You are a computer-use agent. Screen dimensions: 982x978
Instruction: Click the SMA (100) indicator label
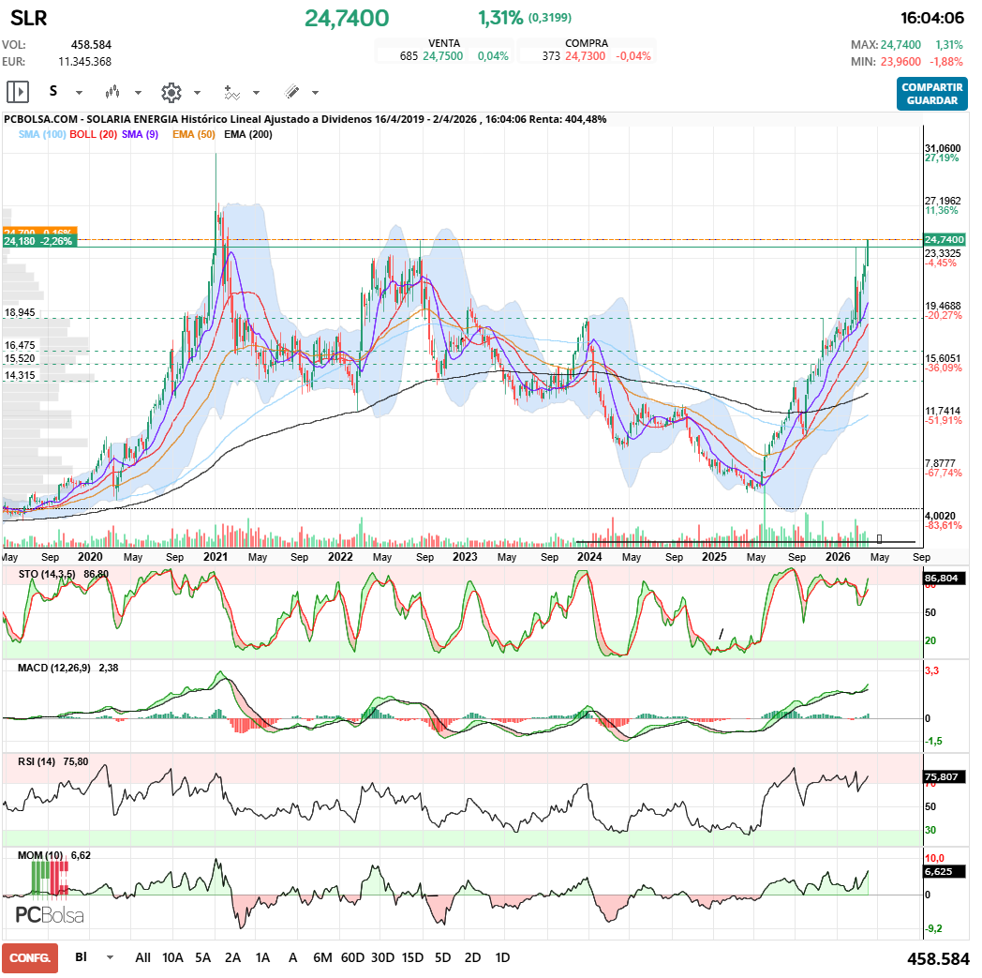(x=42, y=134)
